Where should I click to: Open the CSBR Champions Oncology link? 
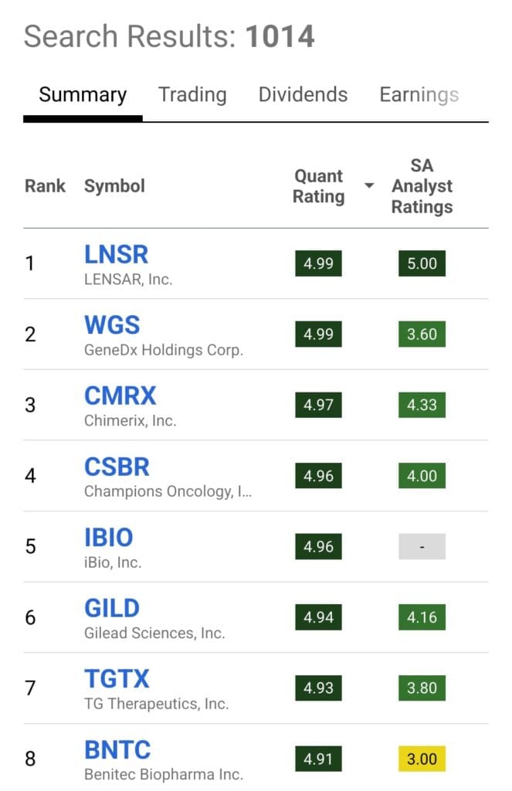pos(117,466)
